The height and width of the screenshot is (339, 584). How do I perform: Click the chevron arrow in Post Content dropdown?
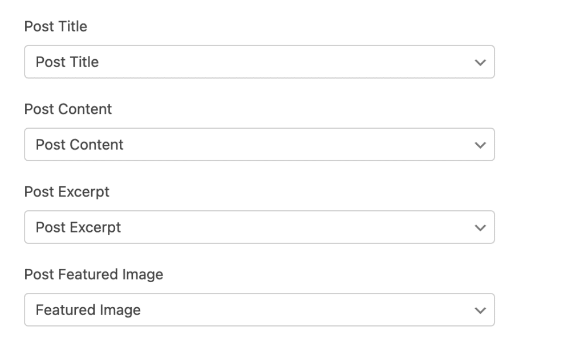point(480,145)
